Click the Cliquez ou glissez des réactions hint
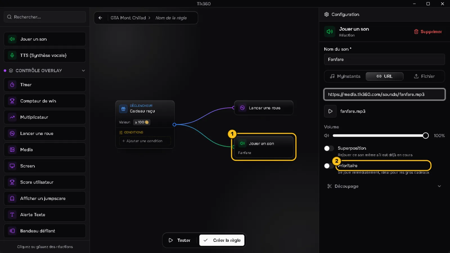Viewport: 450px width, 253px height. tap(45, 247)
